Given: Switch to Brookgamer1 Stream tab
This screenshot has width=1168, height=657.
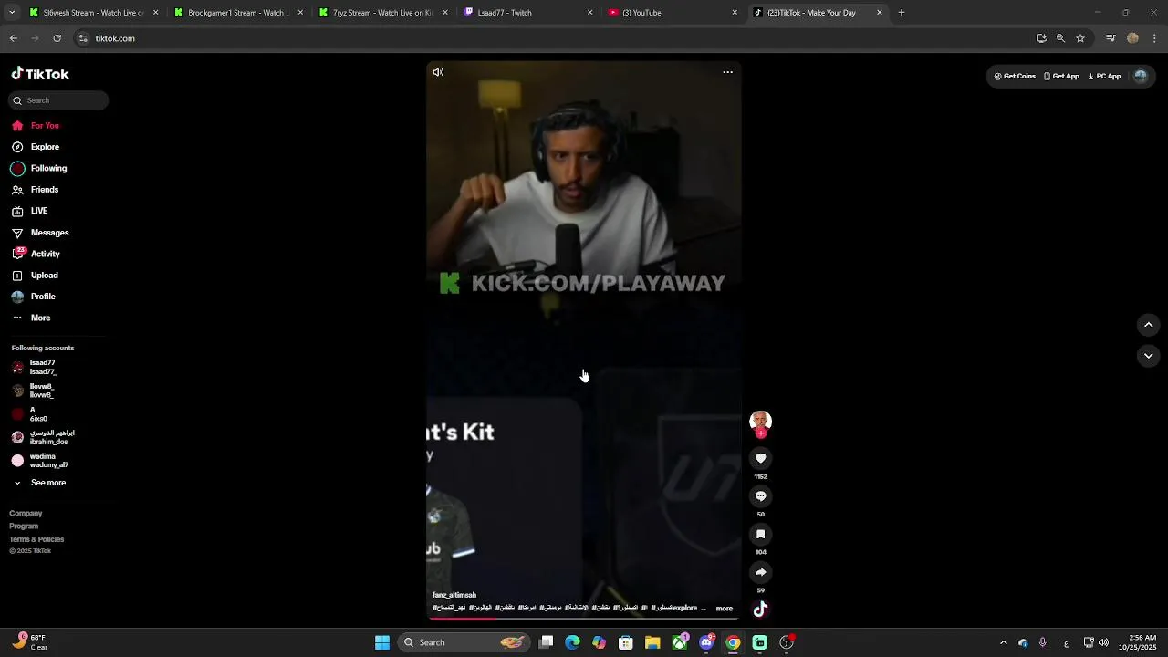Looking at the screenshot, I should tap(236, 13).
